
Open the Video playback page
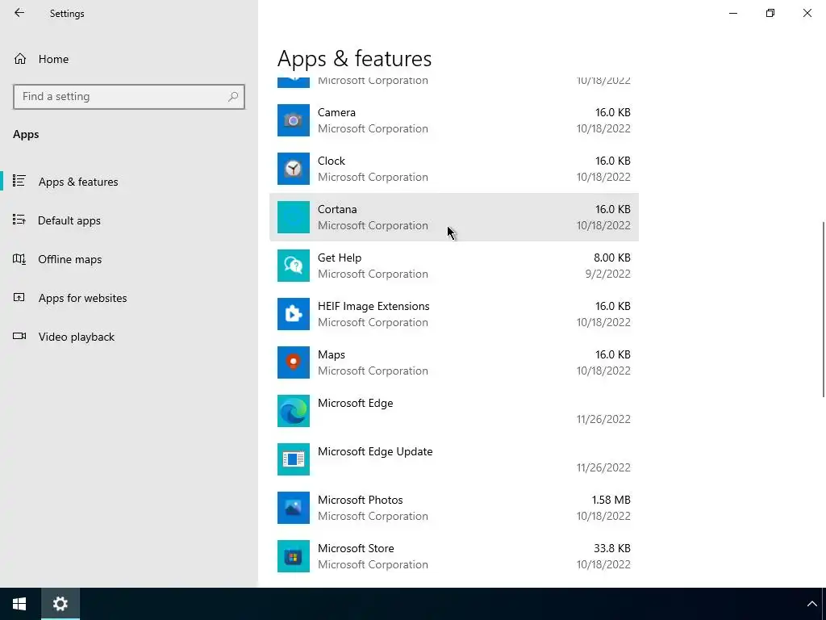click(129, 337)
